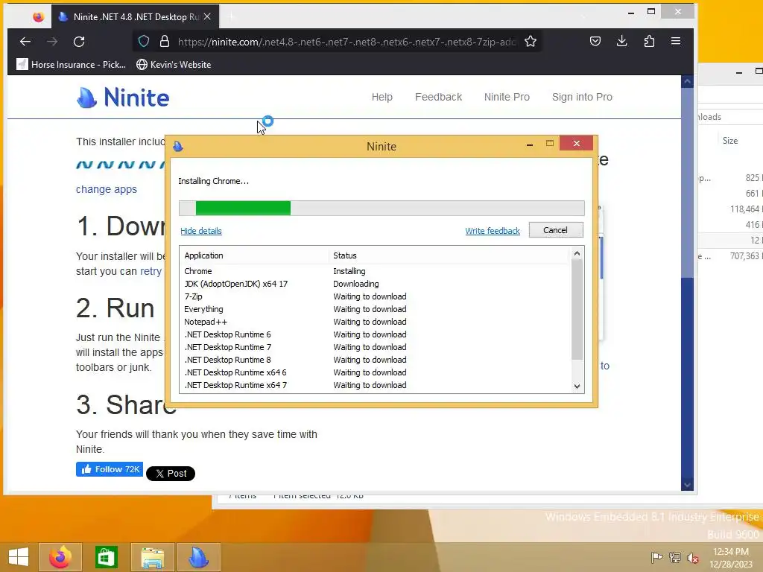Click the Status column header
Viewport: 763px width, 572px height.
(x=448, y=255)
